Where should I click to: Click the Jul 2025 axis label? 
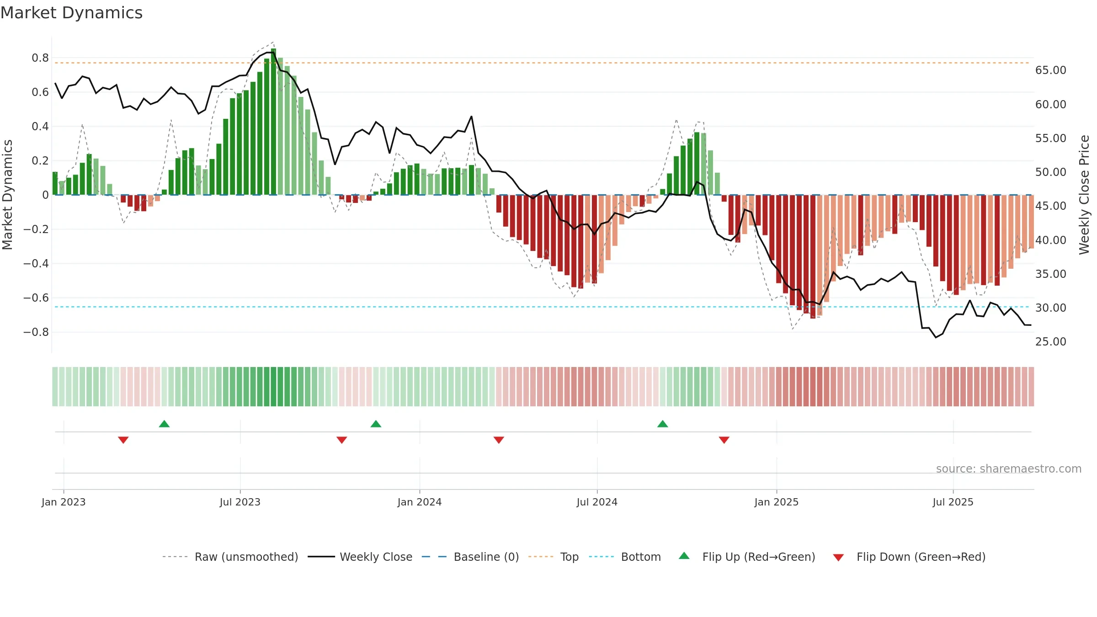[953, 502]
